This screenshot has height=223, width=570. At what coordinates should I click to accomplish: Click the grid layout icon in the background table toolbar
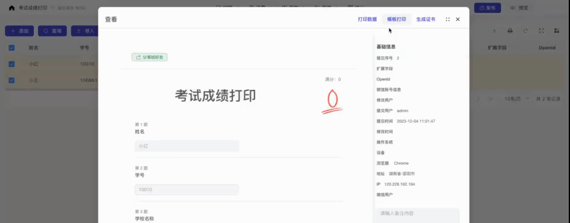pos(556,31)
